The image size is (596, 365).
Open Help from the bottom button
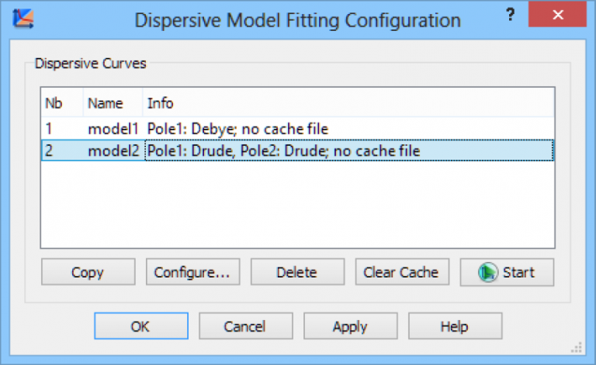coord(454,326)
